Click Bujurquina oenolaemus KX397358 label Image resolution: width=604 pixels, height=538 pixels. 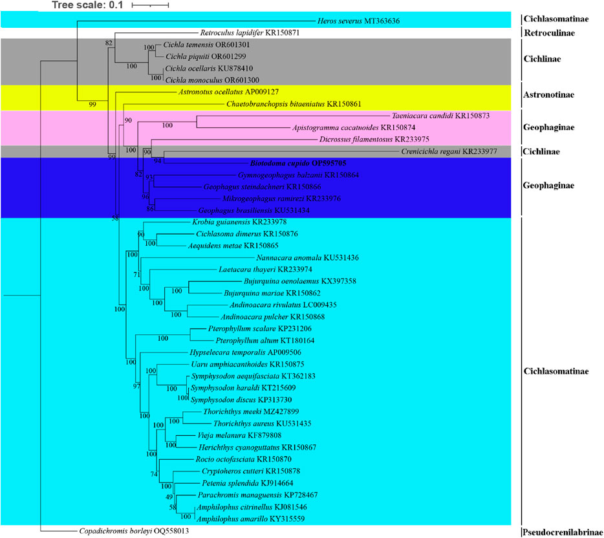299,281
